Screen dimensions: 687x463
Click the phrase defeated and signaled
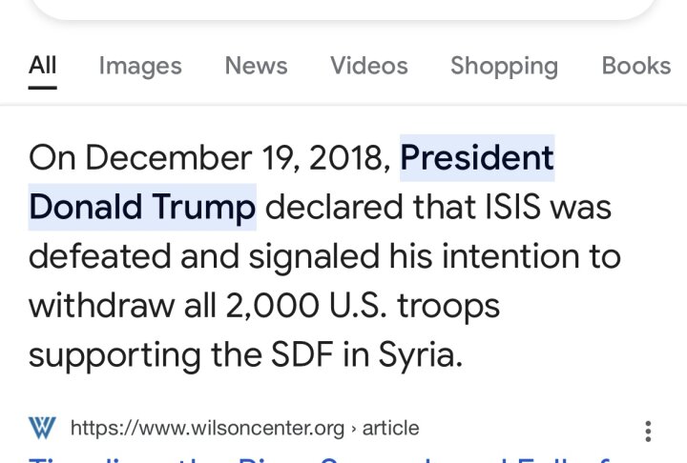pos(204,257)
